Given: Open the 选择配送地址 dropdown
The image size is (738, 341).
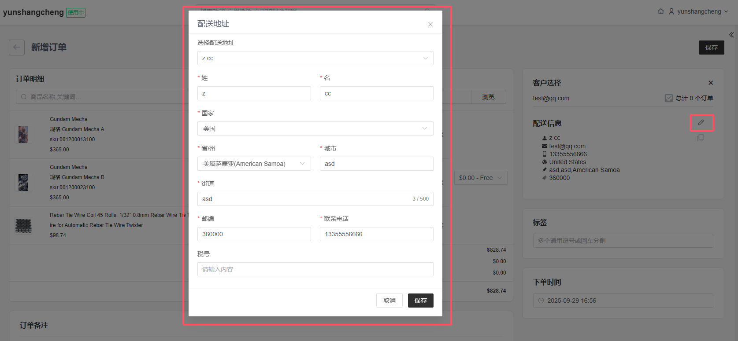Looking at the screenshot, I should (x=315, y=58).
